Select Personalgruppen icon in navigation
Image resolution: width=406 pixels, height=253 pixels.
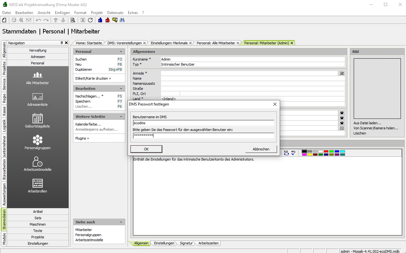point(38,142)
